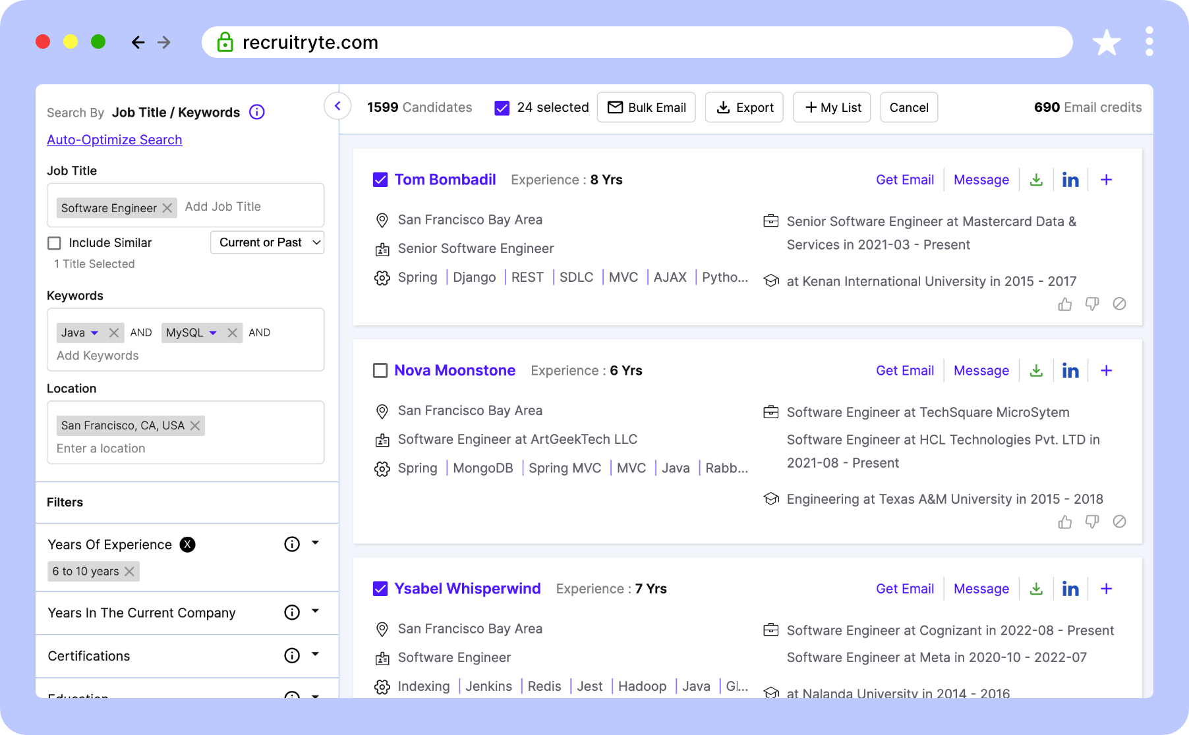Screen dimensions: 1189x735
Task: Download Nova Moonstone's resume
Action: [1035, 370]
